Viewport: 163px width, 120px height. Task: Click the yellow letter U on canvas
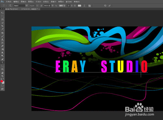coord(121,67)
